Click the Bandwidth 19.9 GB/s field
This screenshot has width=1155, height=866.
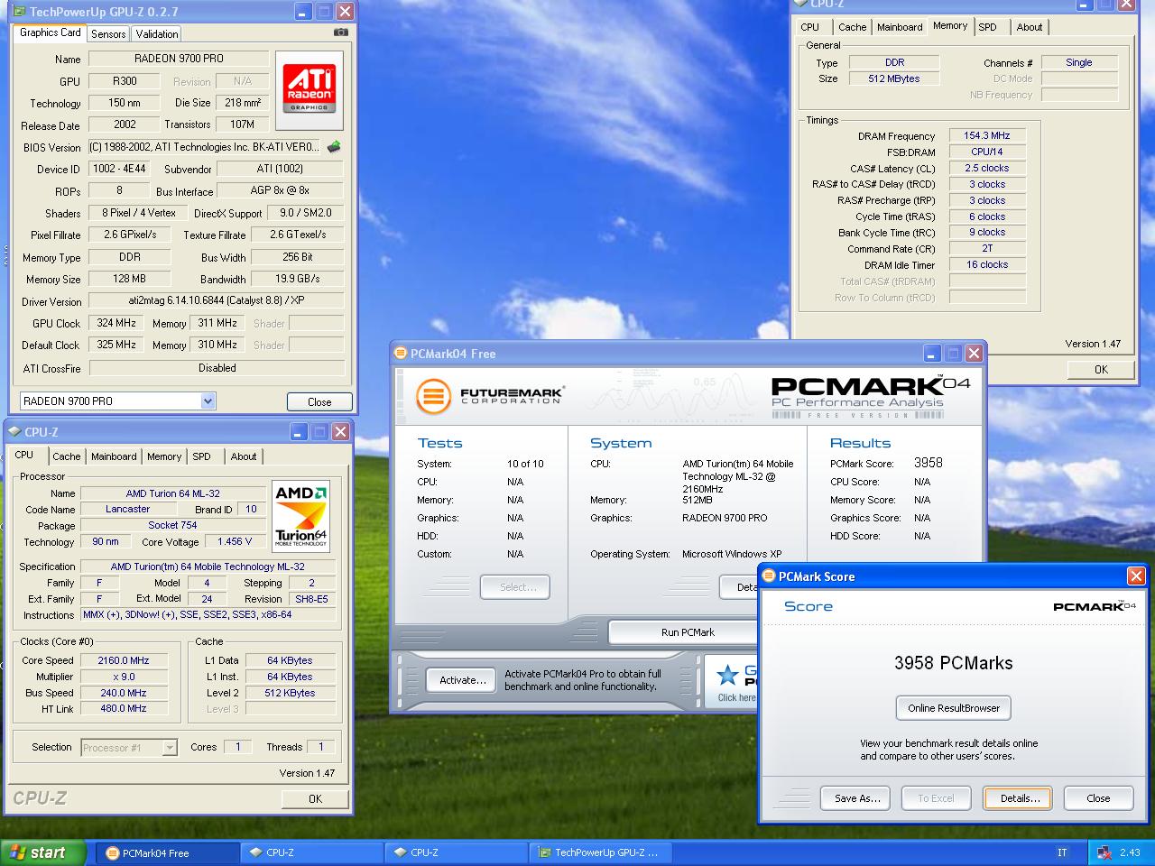(298, 279)
